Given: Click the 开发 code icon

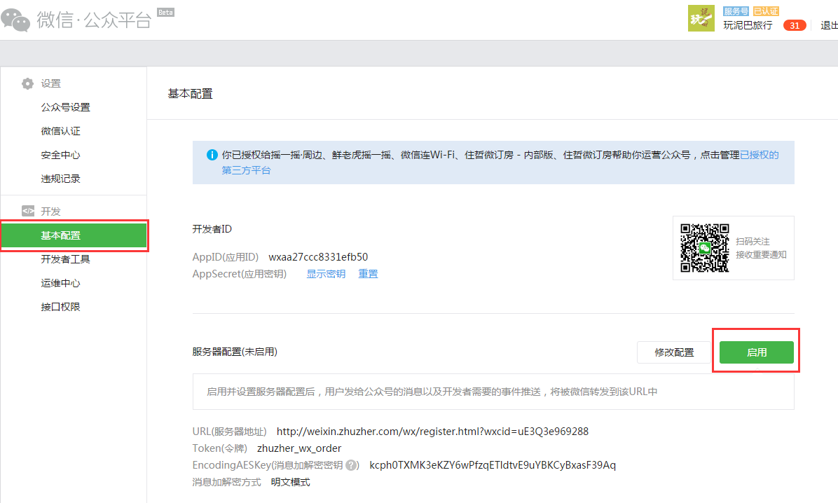Looking at the screenshot, I should (x=27, y=211).
